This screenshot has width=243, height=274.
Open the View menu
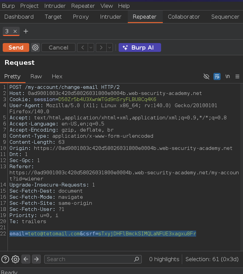coord(106,6)
